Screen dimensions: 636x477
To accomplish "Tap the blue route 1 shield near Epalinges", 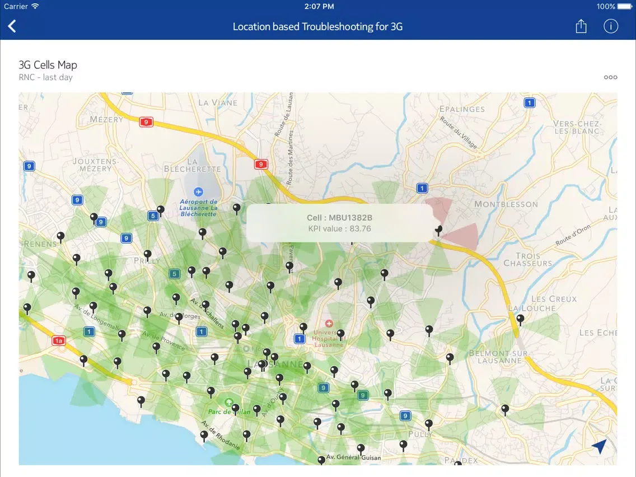I will click(529, 102).
